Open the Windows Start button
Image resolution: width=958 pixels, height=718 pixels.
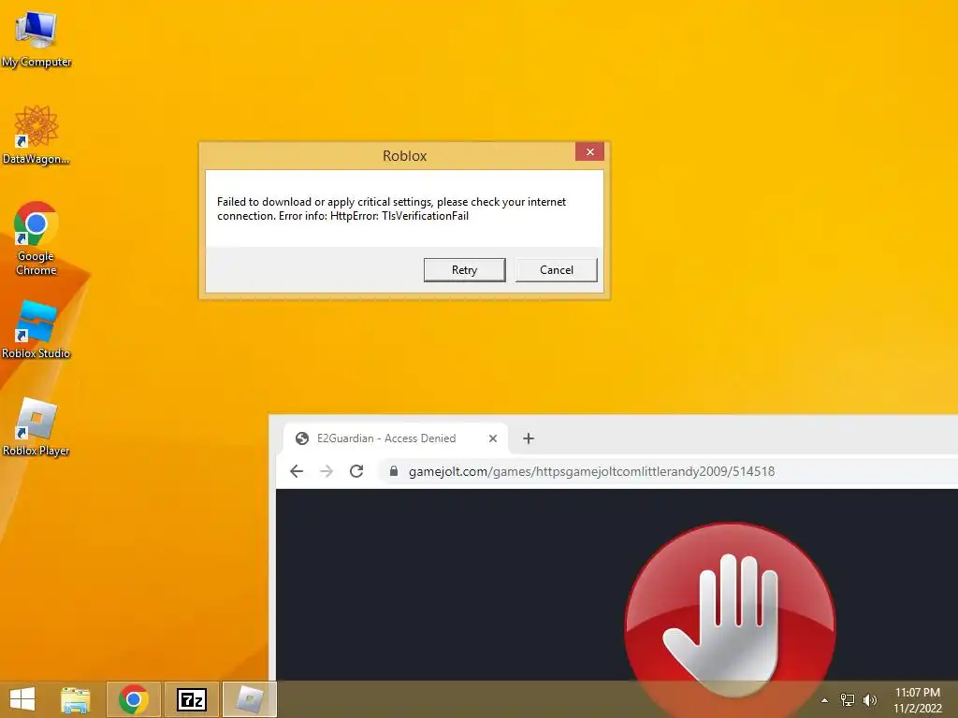(x=22, y=699)
